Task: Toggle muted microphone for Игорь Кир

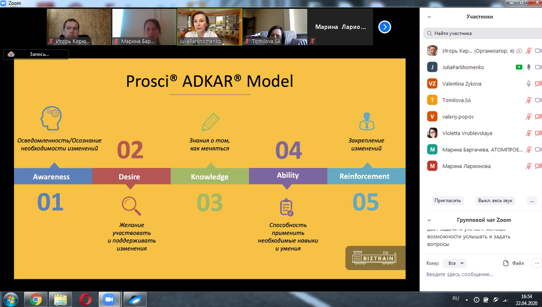Action: point(528,51)
